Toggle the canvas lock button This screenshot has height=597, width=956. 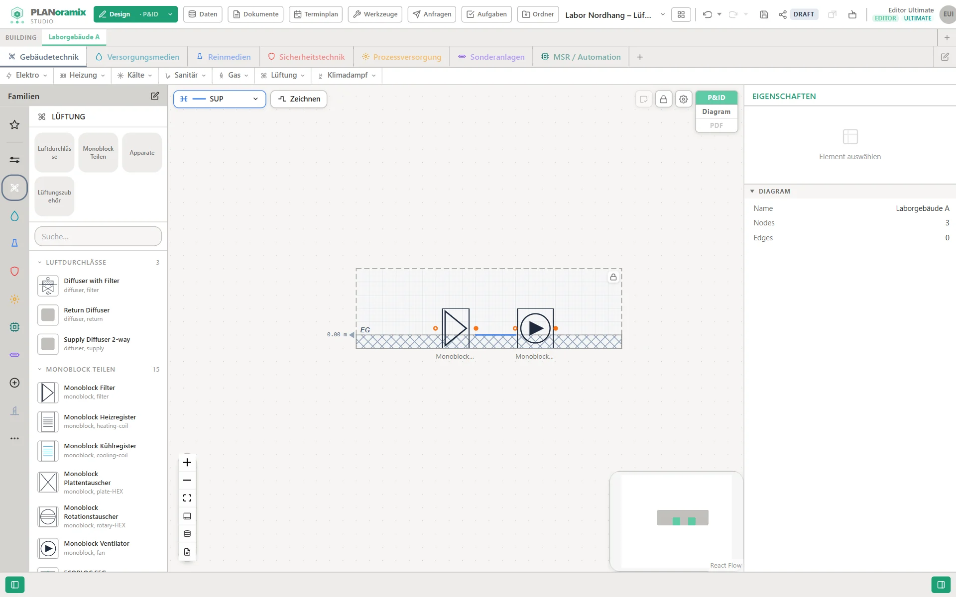click(664, 99)
